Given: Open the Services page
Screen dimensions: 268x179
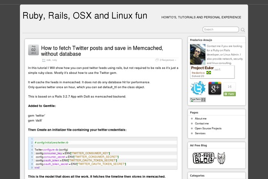Looking at the screenshot, I should coord(200,133).
